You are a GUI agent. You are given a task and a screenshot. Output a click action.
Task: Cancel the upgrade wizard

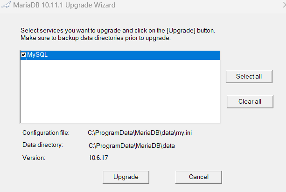tap(199, 177)
